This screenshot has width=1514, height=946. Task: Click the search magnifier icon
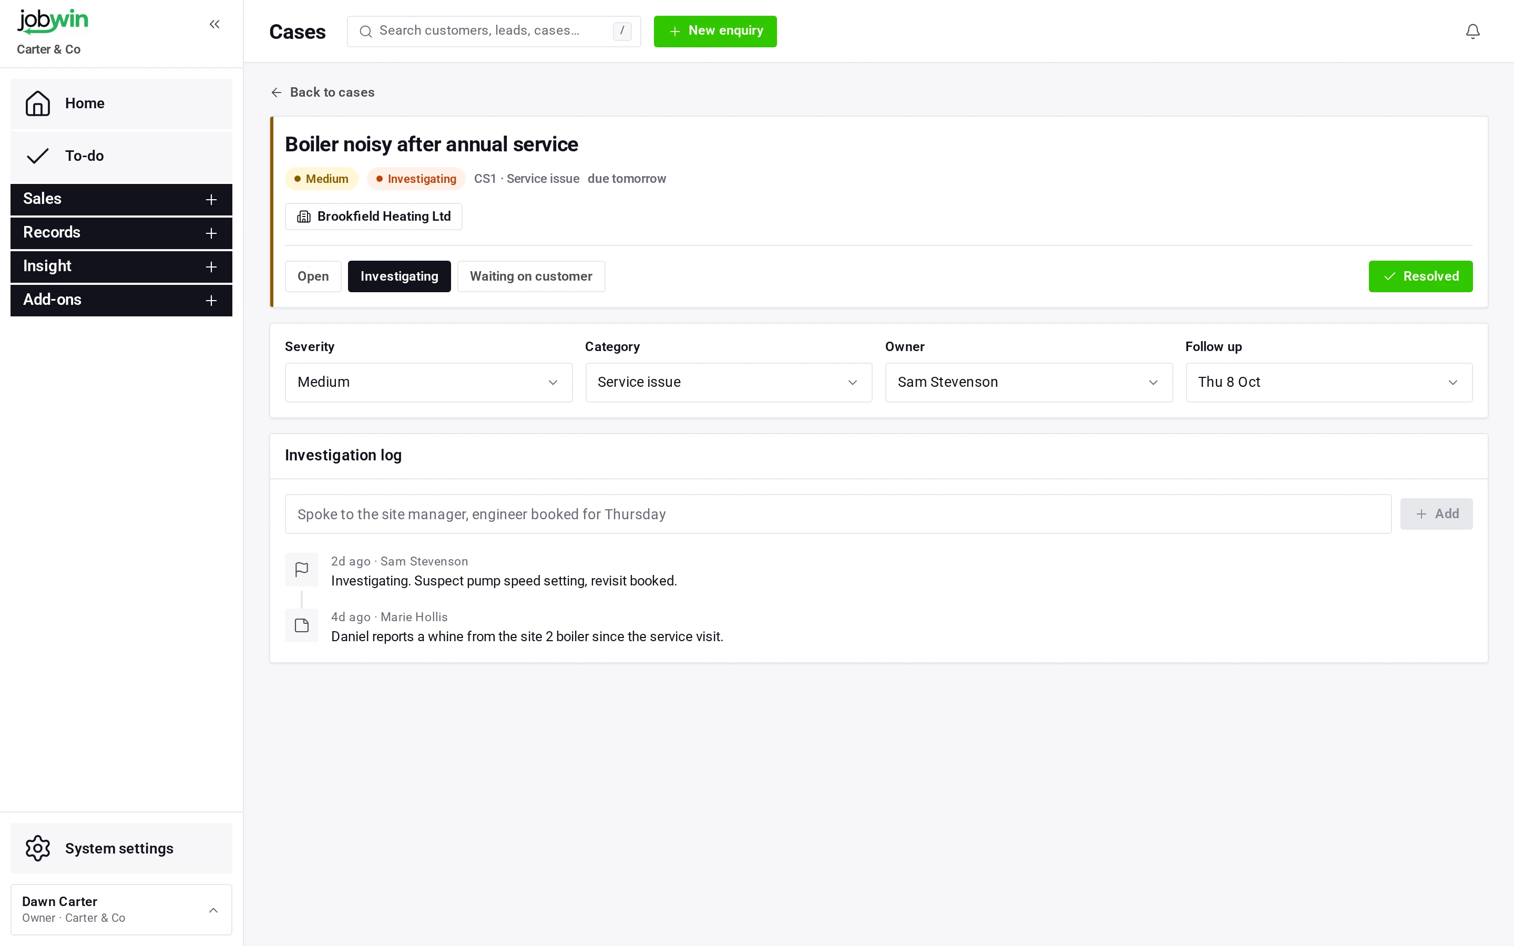click(366, 32)
